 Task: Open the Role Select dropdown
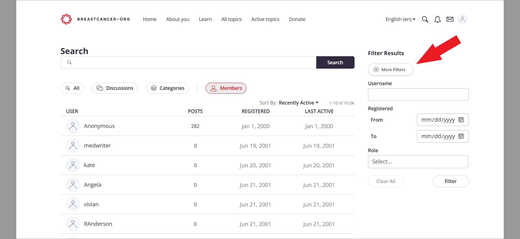pyautogui.click(x=418, y=162)
